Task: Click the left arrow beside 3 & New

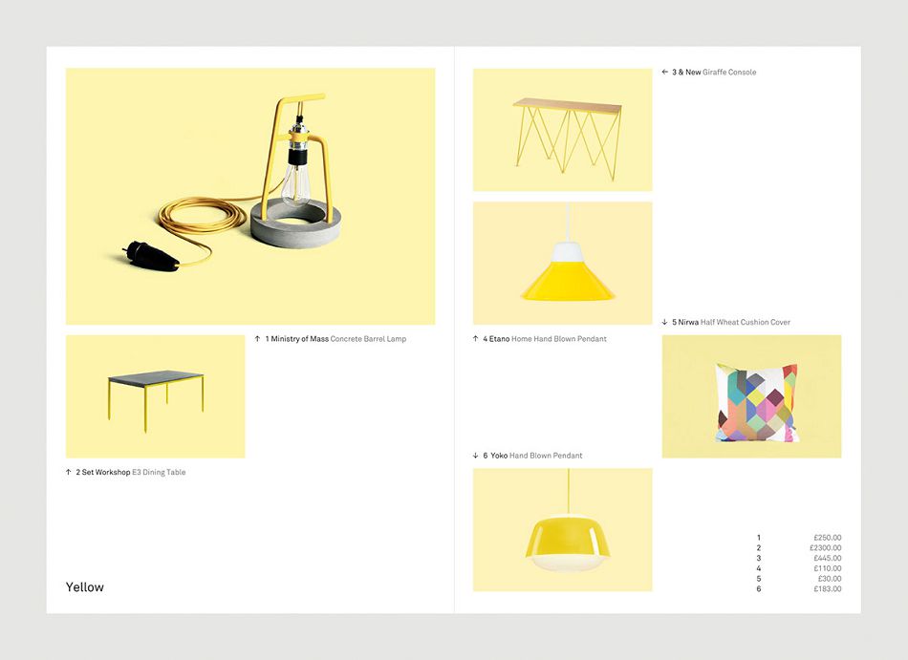Action: point(665,72)
